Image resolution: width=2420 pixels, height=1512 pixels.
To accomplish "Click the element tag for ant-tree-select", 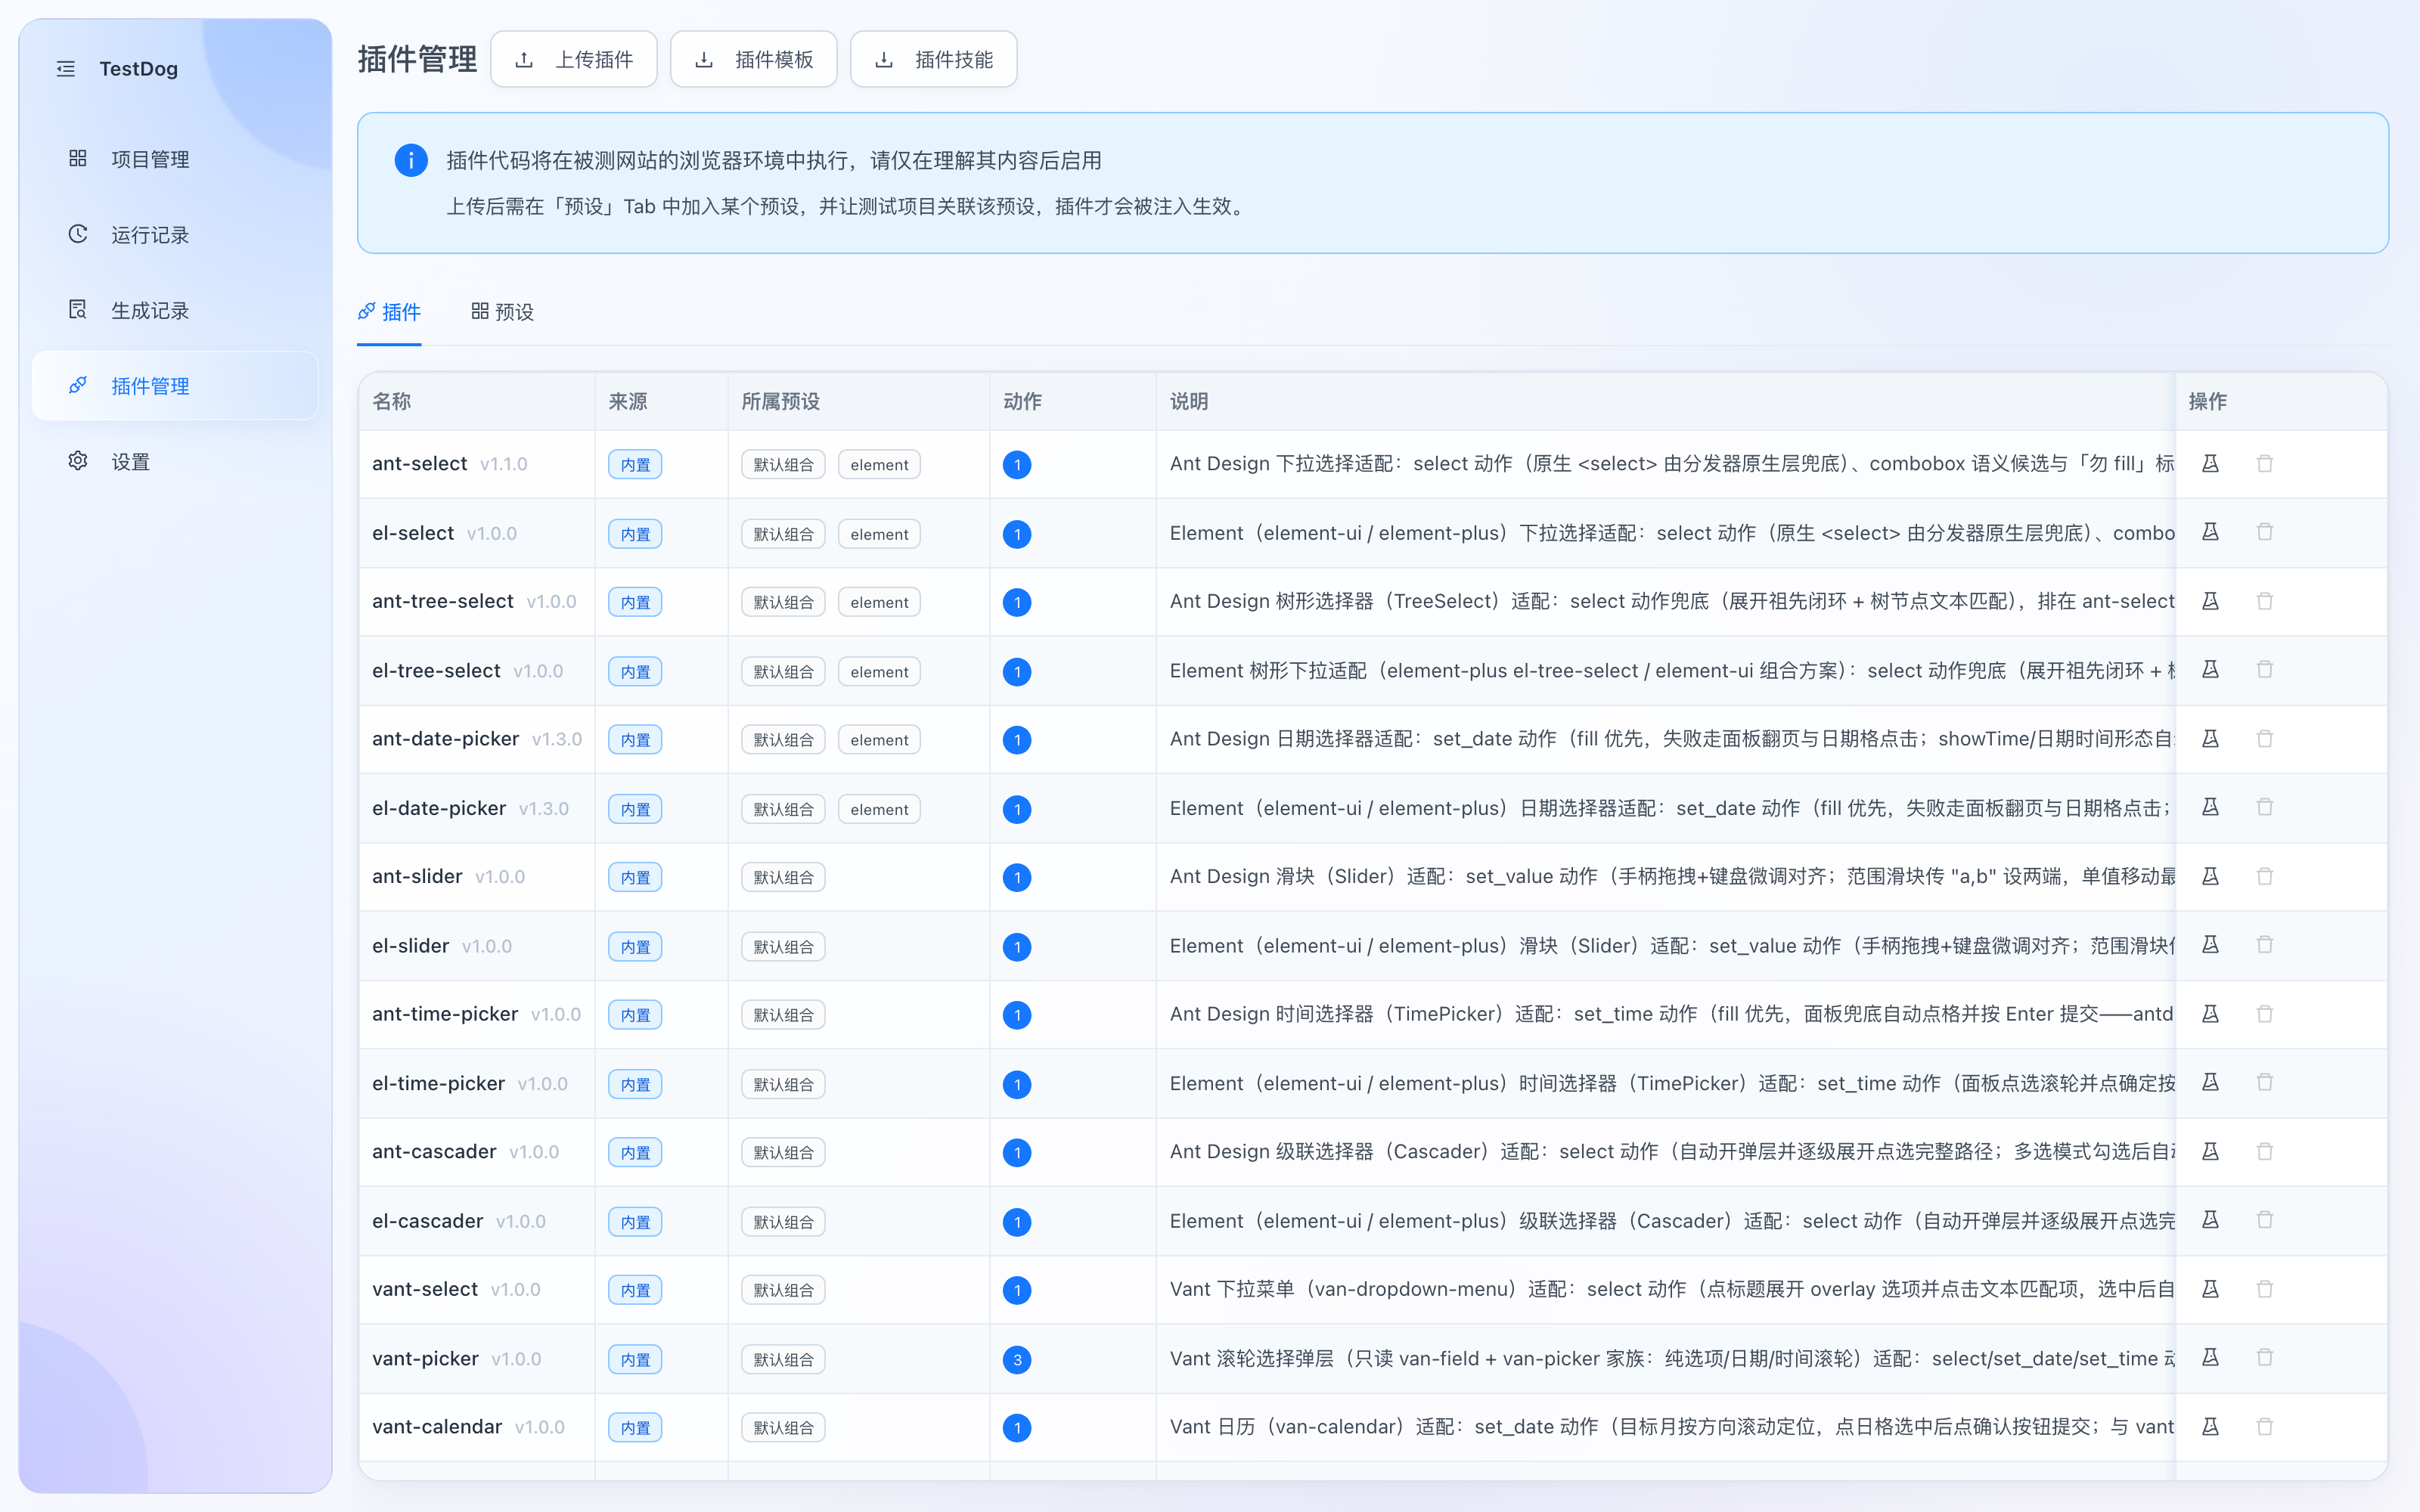I will [x=879, y=603].
